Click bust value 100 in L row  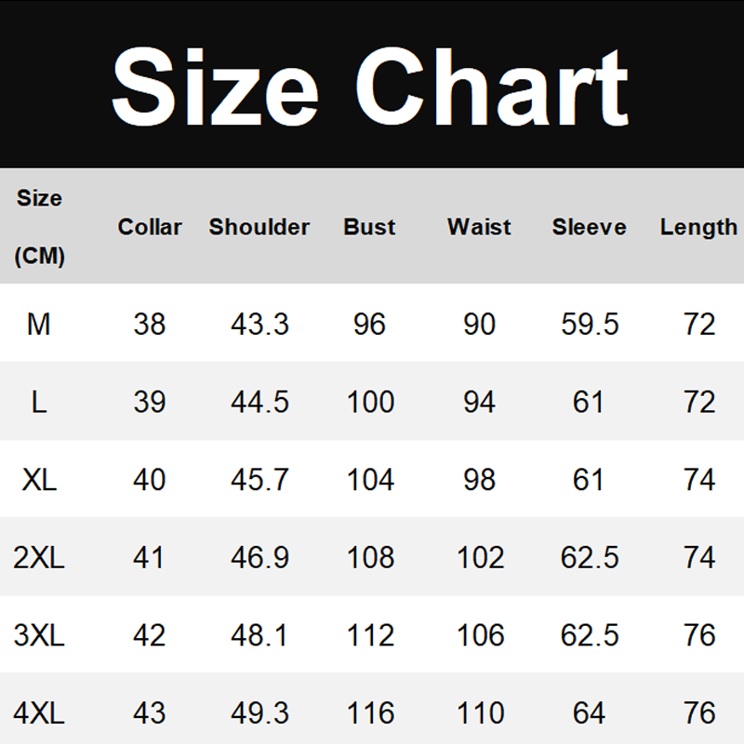pos(370,402)
